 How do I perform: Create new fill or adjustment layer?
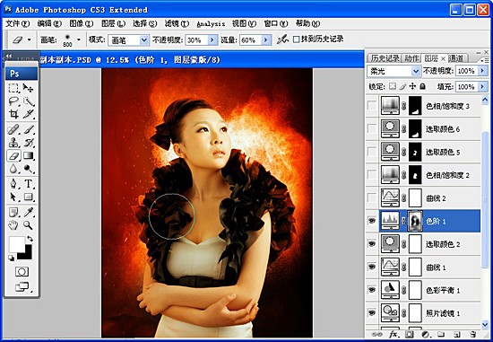[x=425, y=335]
